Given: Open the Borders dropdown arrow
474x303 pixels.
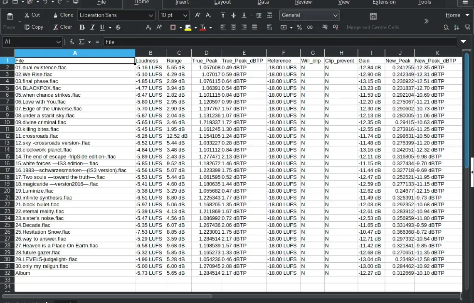Looking at the screenshot, I should click(180, 28).
